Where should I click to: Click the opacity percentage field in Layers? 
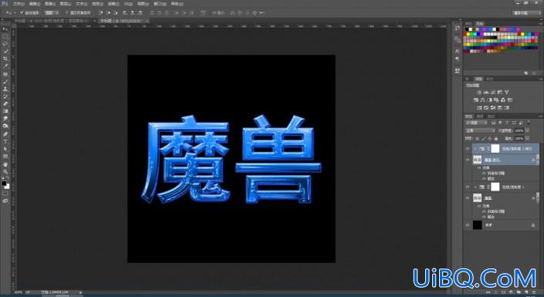[x=519, y=130]
